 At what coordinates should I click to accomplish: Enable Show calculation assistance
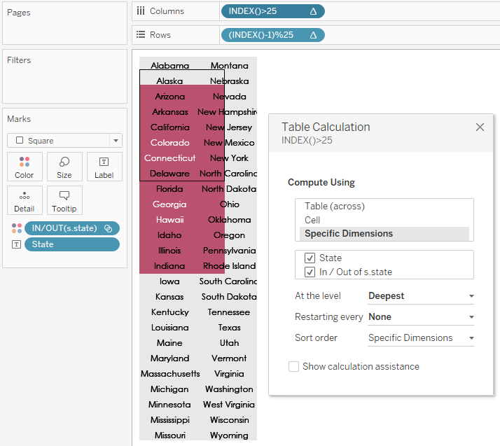294,366
